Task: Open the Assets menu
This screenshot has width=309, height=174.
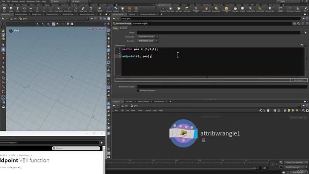Action: click(22, 1)
